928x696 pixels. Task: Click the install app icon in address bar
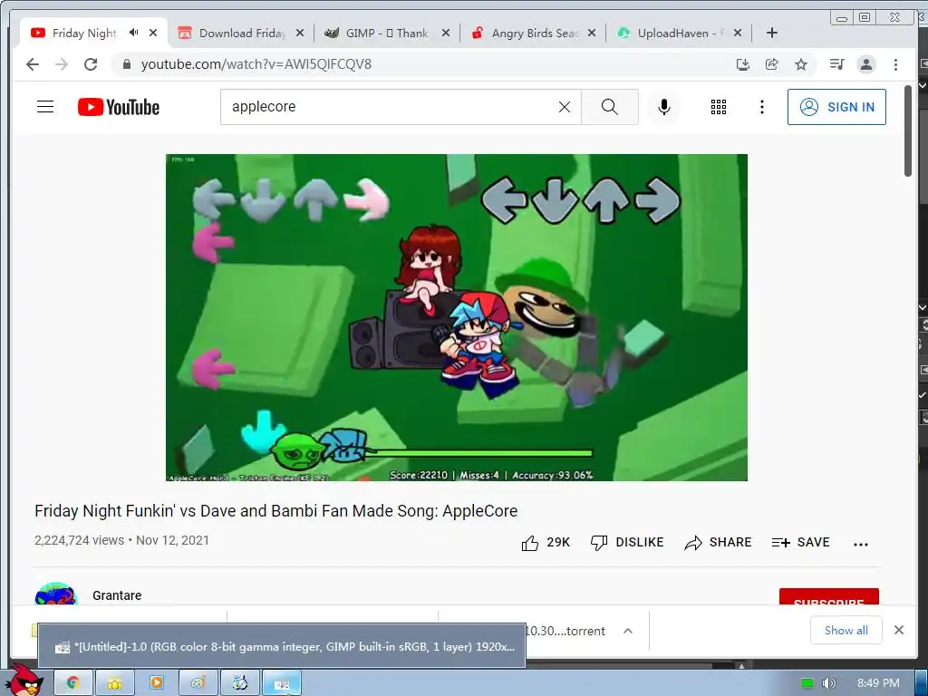click(743, 64)
